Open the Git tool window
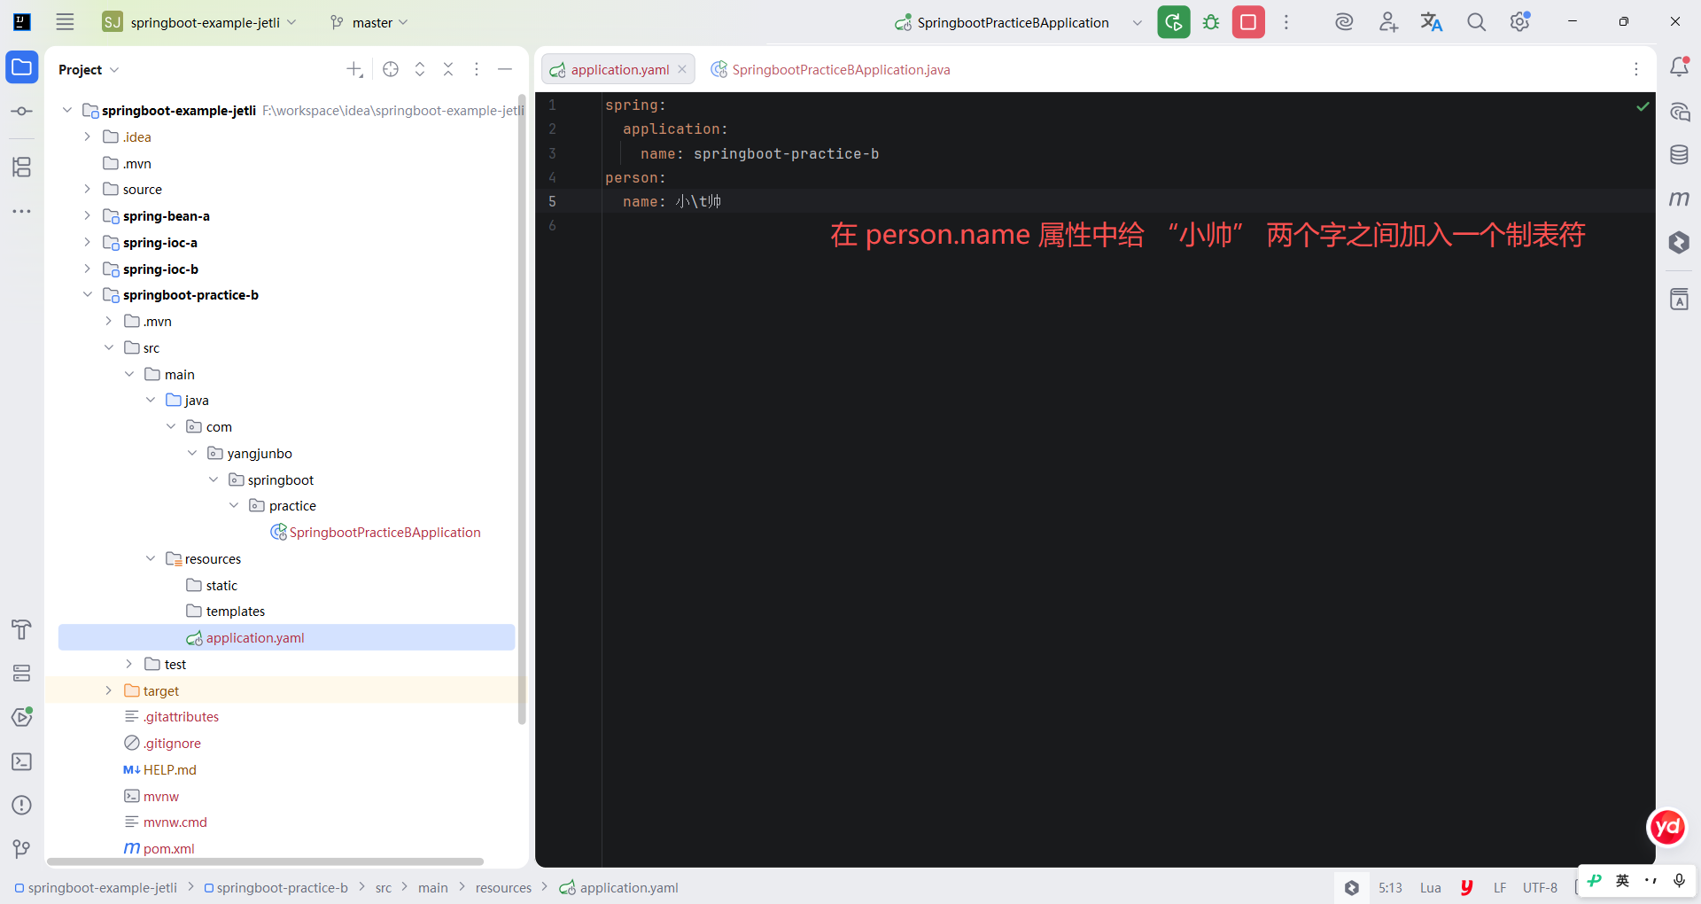Screen dimensions: 1701x904 coord(22,849)
